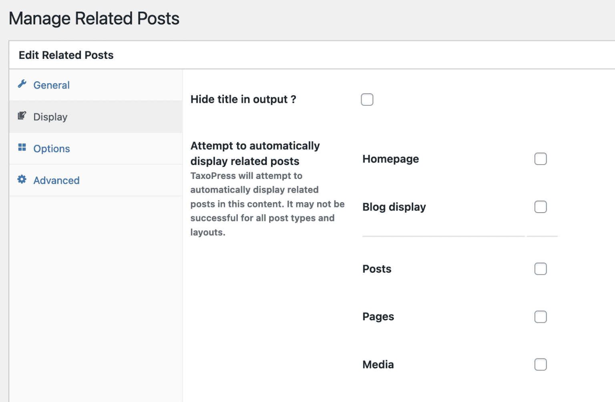
Task: Open the General settings link
Action: tap(51, 85)
